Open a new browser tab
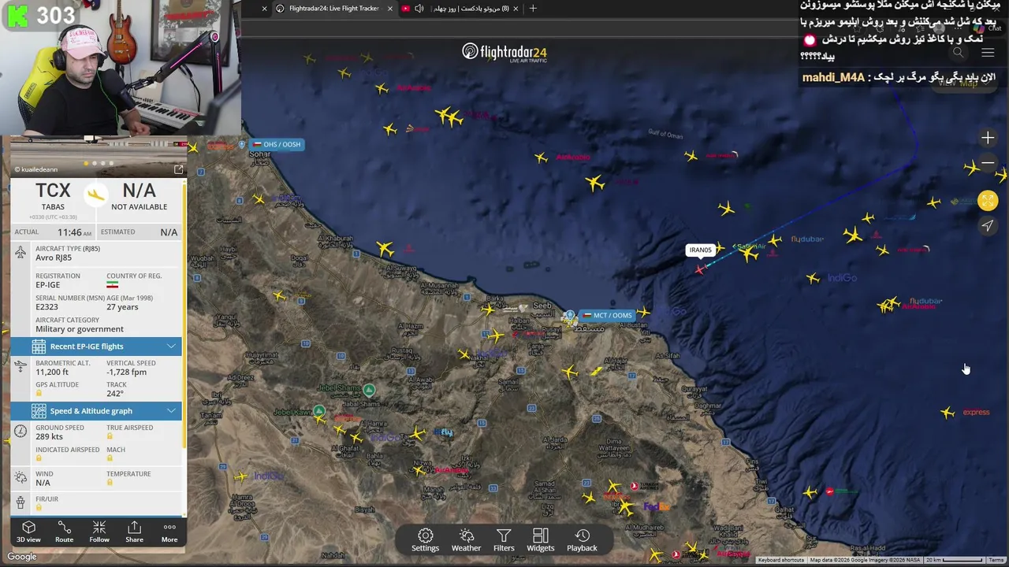This screenshot has width=1009, height=567. click(533, 9)
